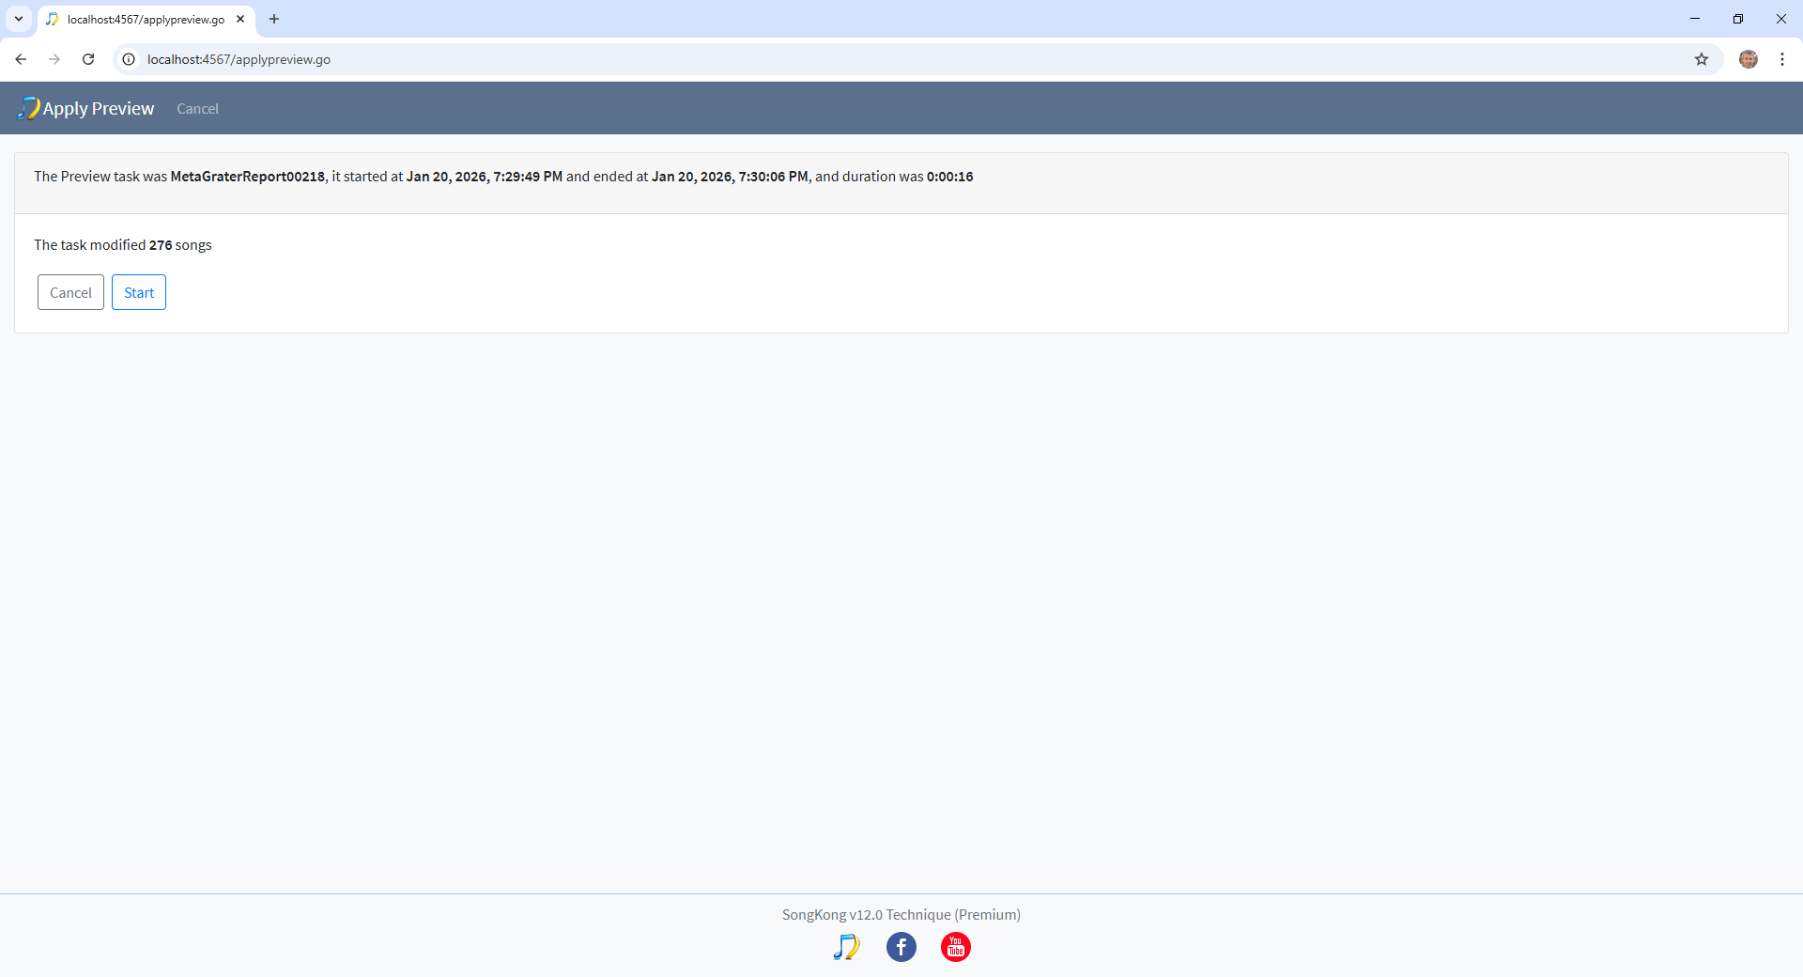Close the applypreview.go tab
The image size is (1803, 977).
pyautogui.click(x=240, y=19)
